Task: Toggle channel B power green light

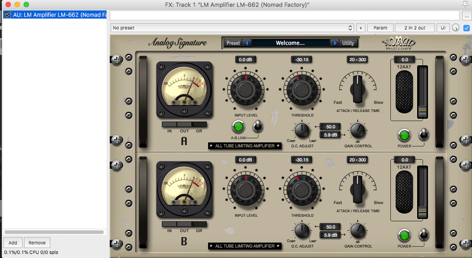Action: pyautogui.click(x=404, y=235)
